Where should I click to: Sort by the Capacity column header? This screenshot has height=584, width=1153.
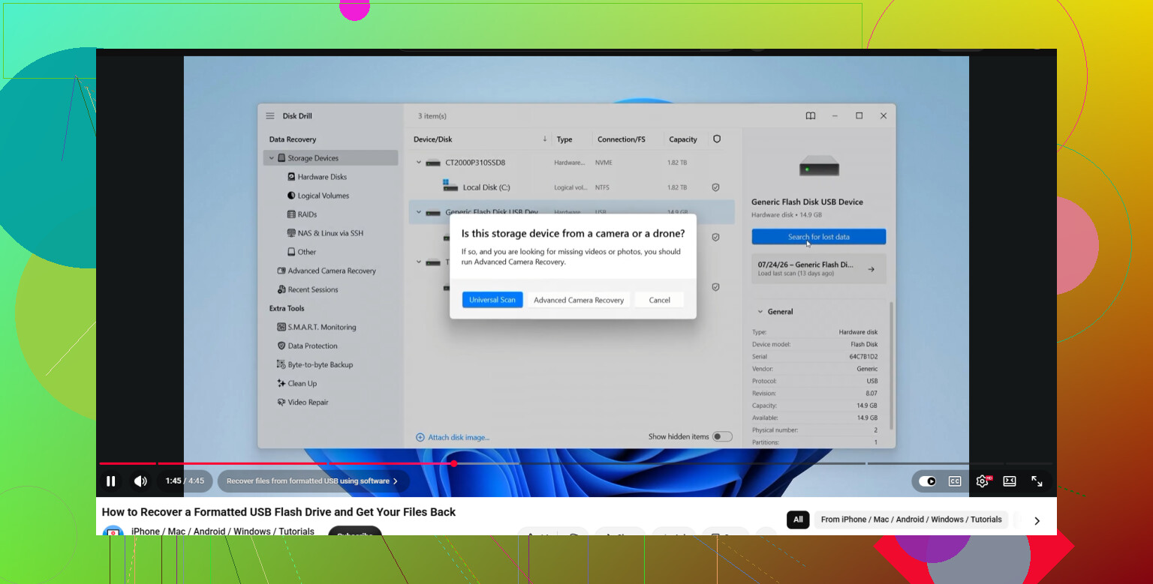click(683, 139)
